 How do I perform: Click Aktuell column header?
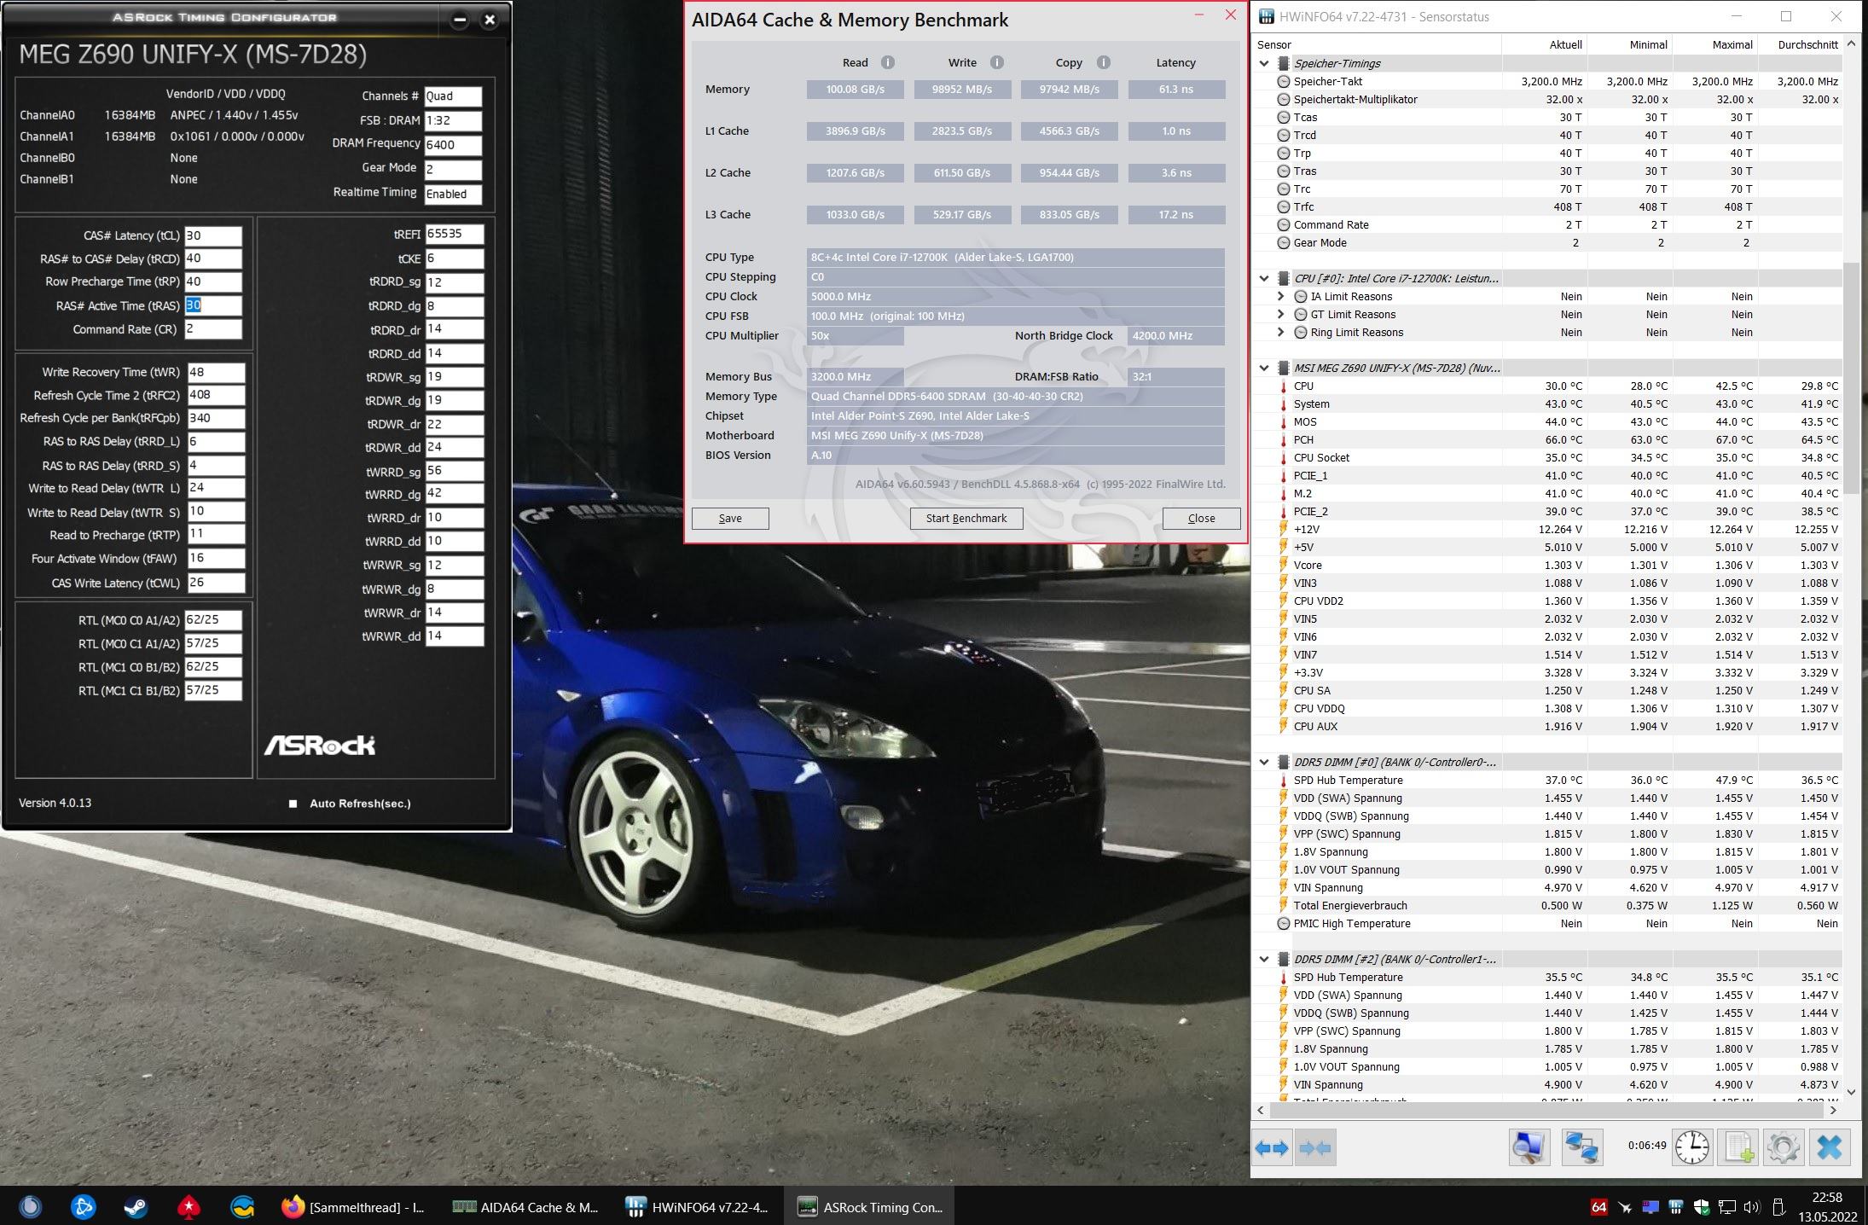click(1544, 44)
